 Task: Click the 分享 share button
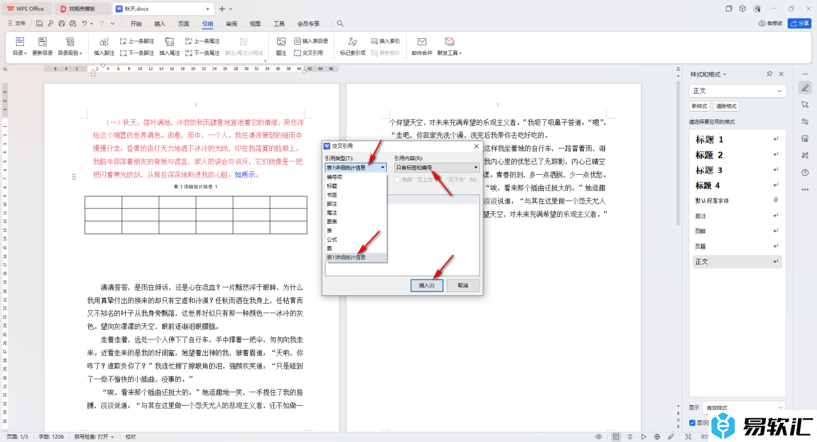(800, 24)
